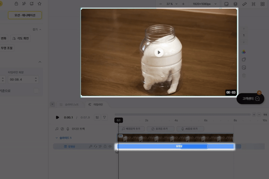Toggle the checkbox next to 기준으로

pyautogui.click(x=36, y=91)
